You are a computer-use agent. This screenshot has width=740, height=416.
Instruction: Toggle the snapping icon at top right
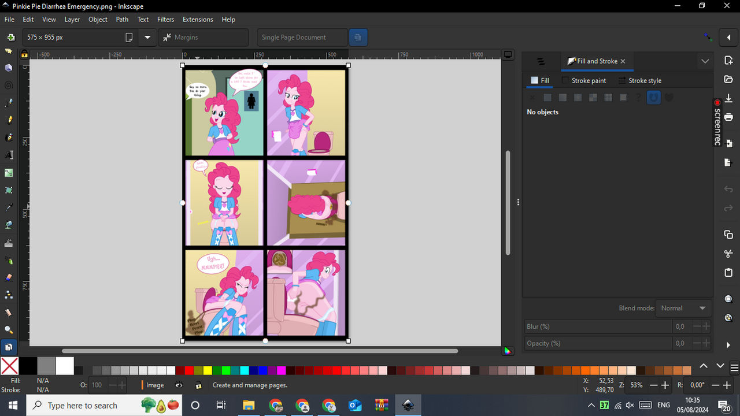pos(708,38)
